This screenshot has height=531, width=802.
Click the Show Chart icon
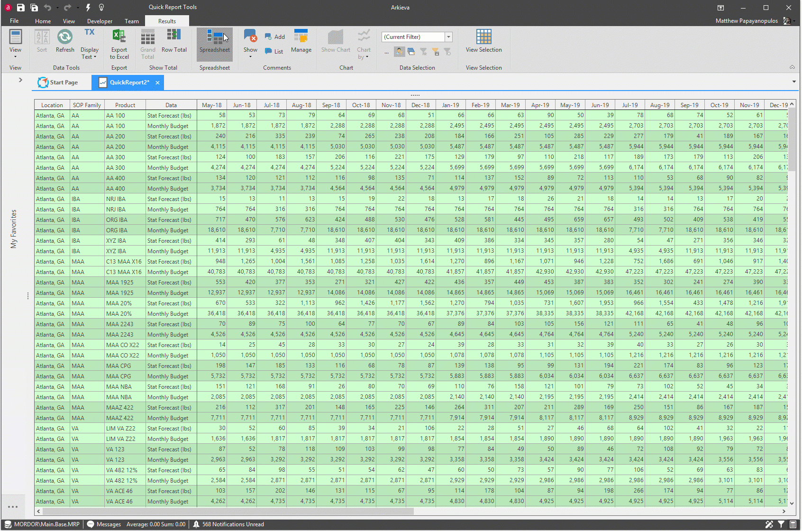336,37
